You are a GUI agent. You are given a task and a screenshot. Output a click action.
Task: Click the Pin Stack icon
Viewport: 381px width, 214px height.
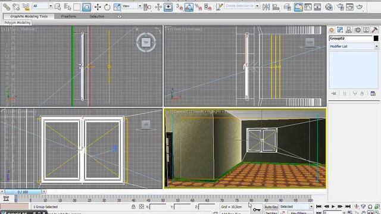(333, 94)
